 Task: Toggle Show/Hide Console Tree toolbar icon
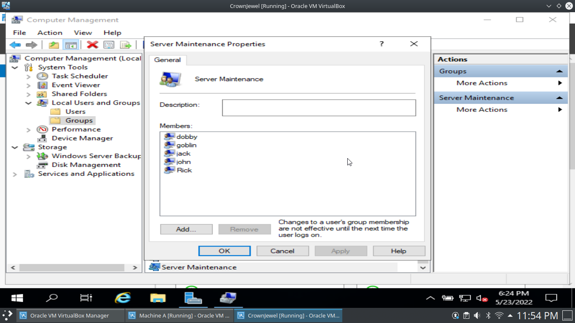tap(71, 45)
